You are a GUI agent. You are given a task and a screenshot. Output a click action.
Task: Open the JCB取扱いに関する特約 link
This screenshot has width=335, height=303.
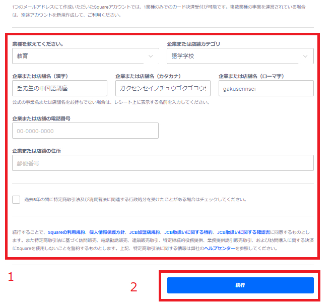(x=188, y=232)
